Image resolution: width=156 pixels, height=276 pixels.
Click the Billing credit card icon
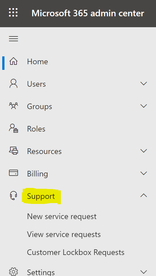pyautogui.click(x=13, y=173)
